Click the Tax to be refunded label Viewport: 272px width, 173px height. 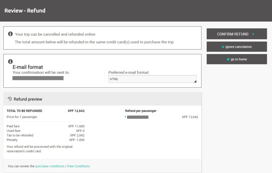tap(20, 135)
